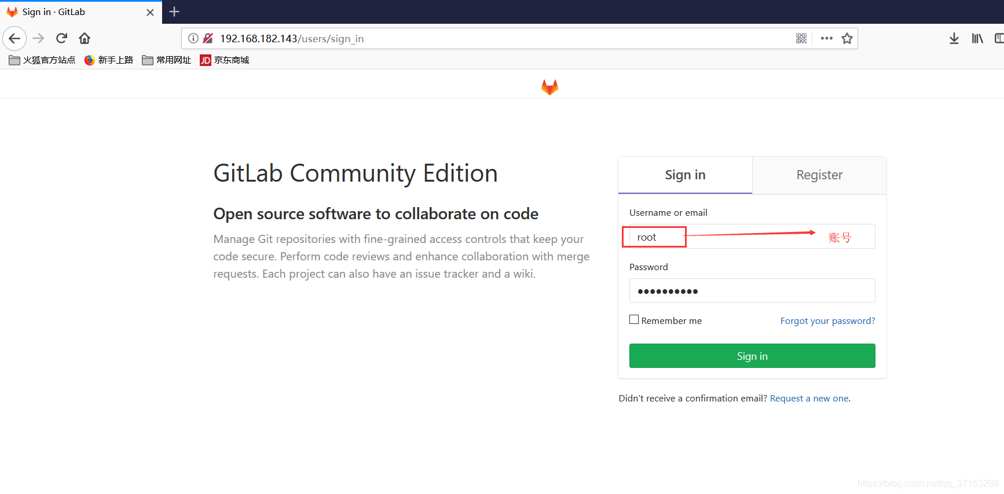This screenshot has height=494, width=1004.
Task: Focus the Password field
Action: point(752,290)
